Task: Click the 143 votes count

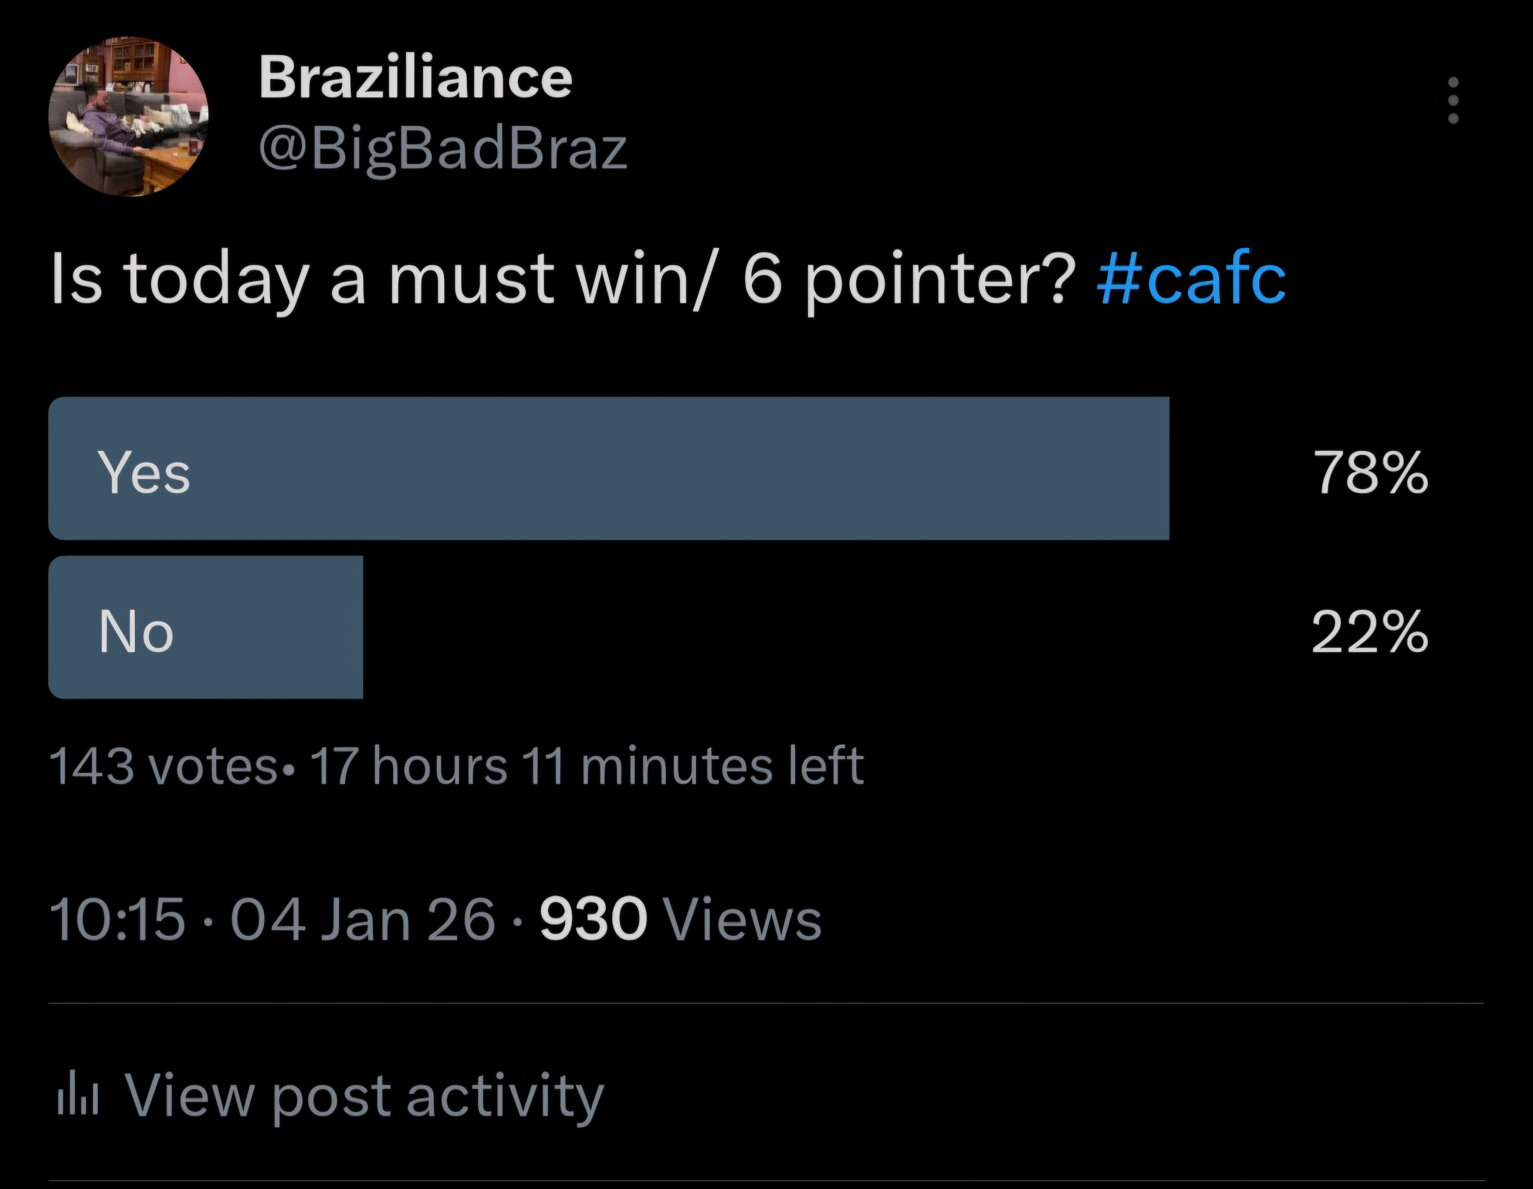Action: pyautogui.click(x=163, y=766)
